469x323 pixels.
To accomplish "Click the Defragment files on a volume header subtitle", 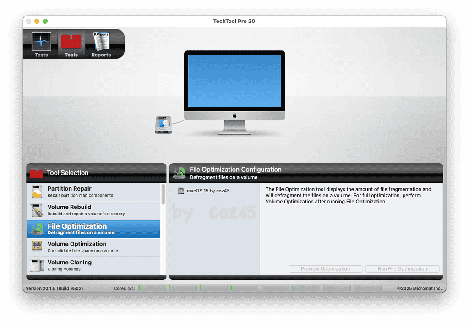I will (224, 177).
